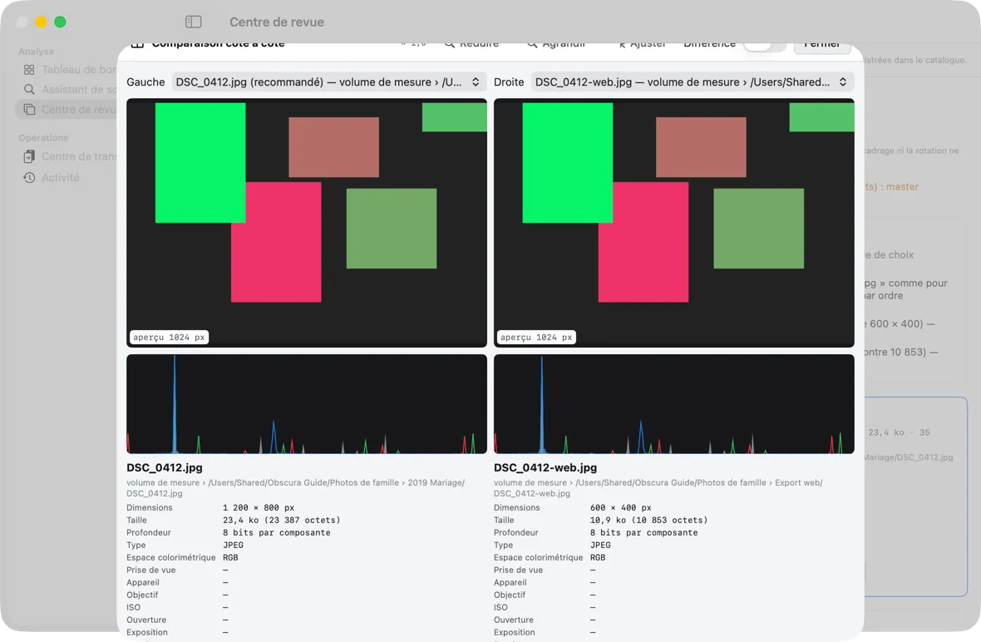Click the Gauche label

point(145,82)
